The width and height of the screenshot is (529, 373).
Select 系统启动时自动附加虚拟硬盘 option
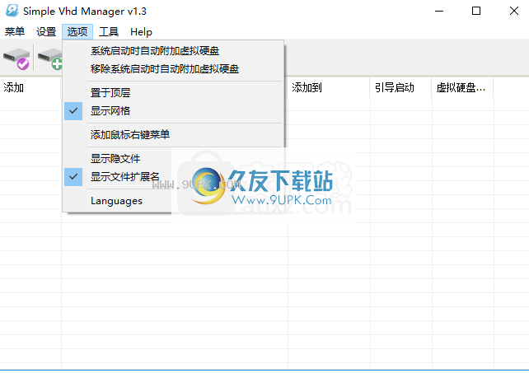(x=173, y=51)
